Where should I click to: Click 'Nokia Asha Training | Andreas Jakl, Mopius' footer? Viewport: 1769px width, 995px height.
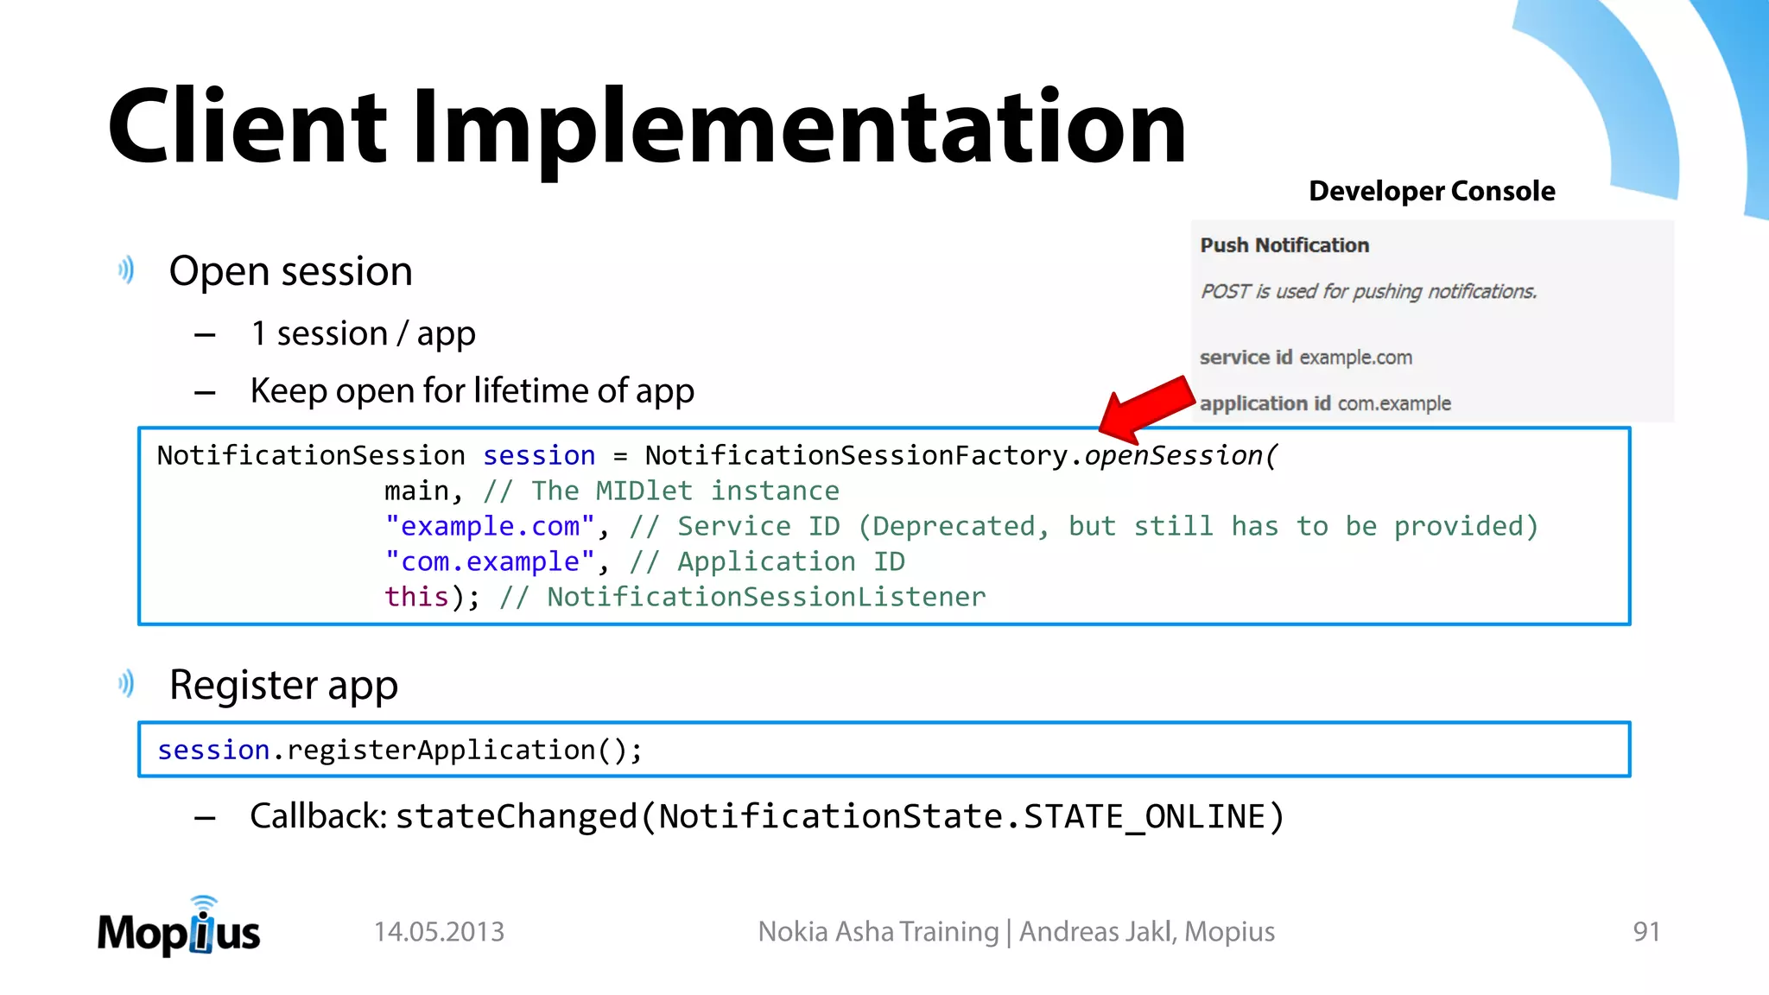pos(1016,932)
